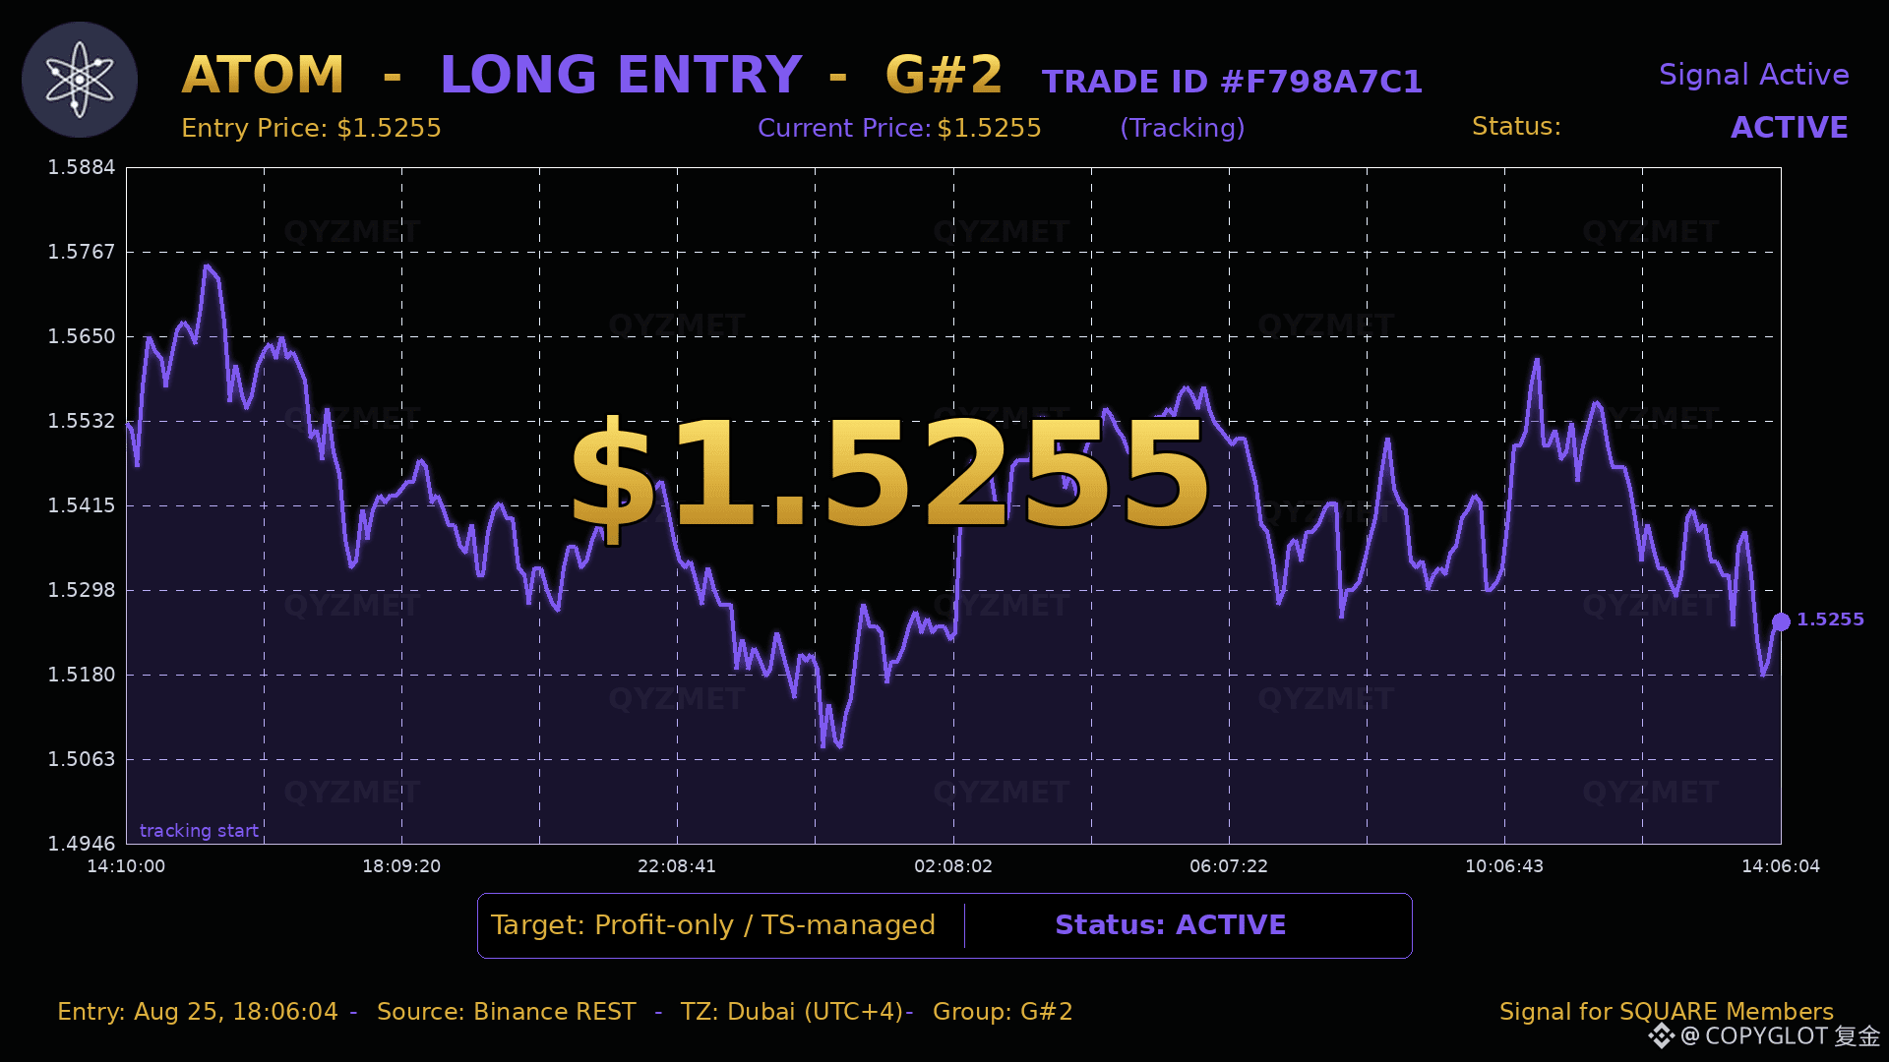Click Status: ACTIVE in the bottom box
This screenshot has height=1062, width=1889.
(x=1171, y=925)
